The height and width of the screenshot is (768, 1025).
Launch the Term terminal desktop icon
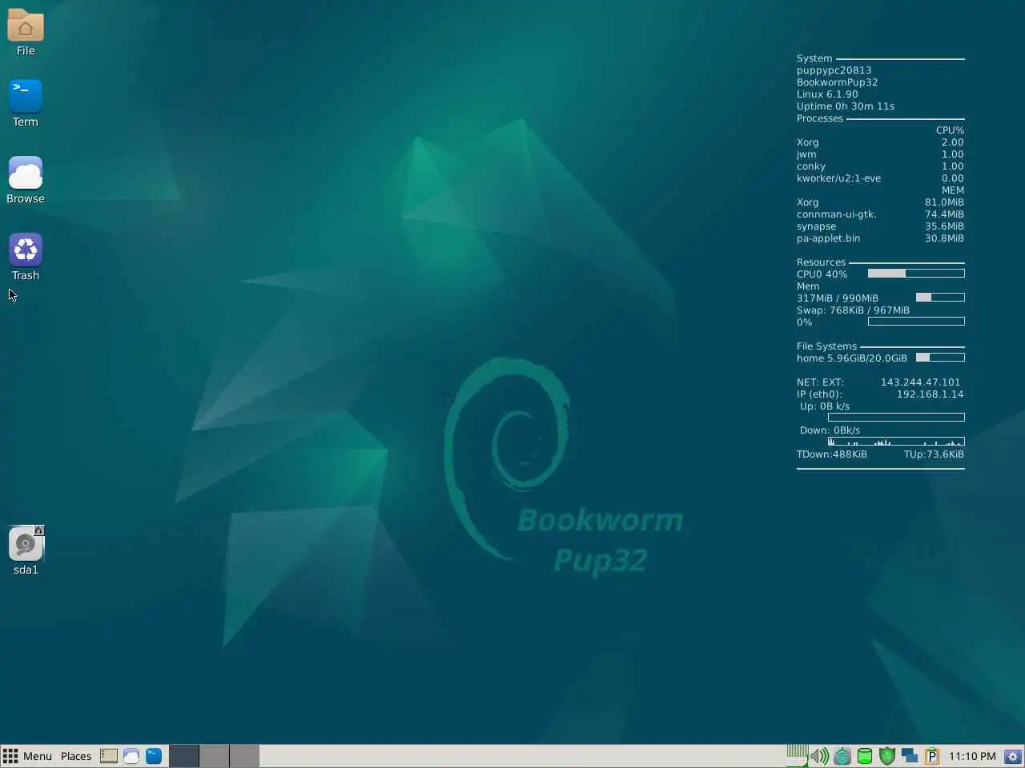click(x=26, y=103)
